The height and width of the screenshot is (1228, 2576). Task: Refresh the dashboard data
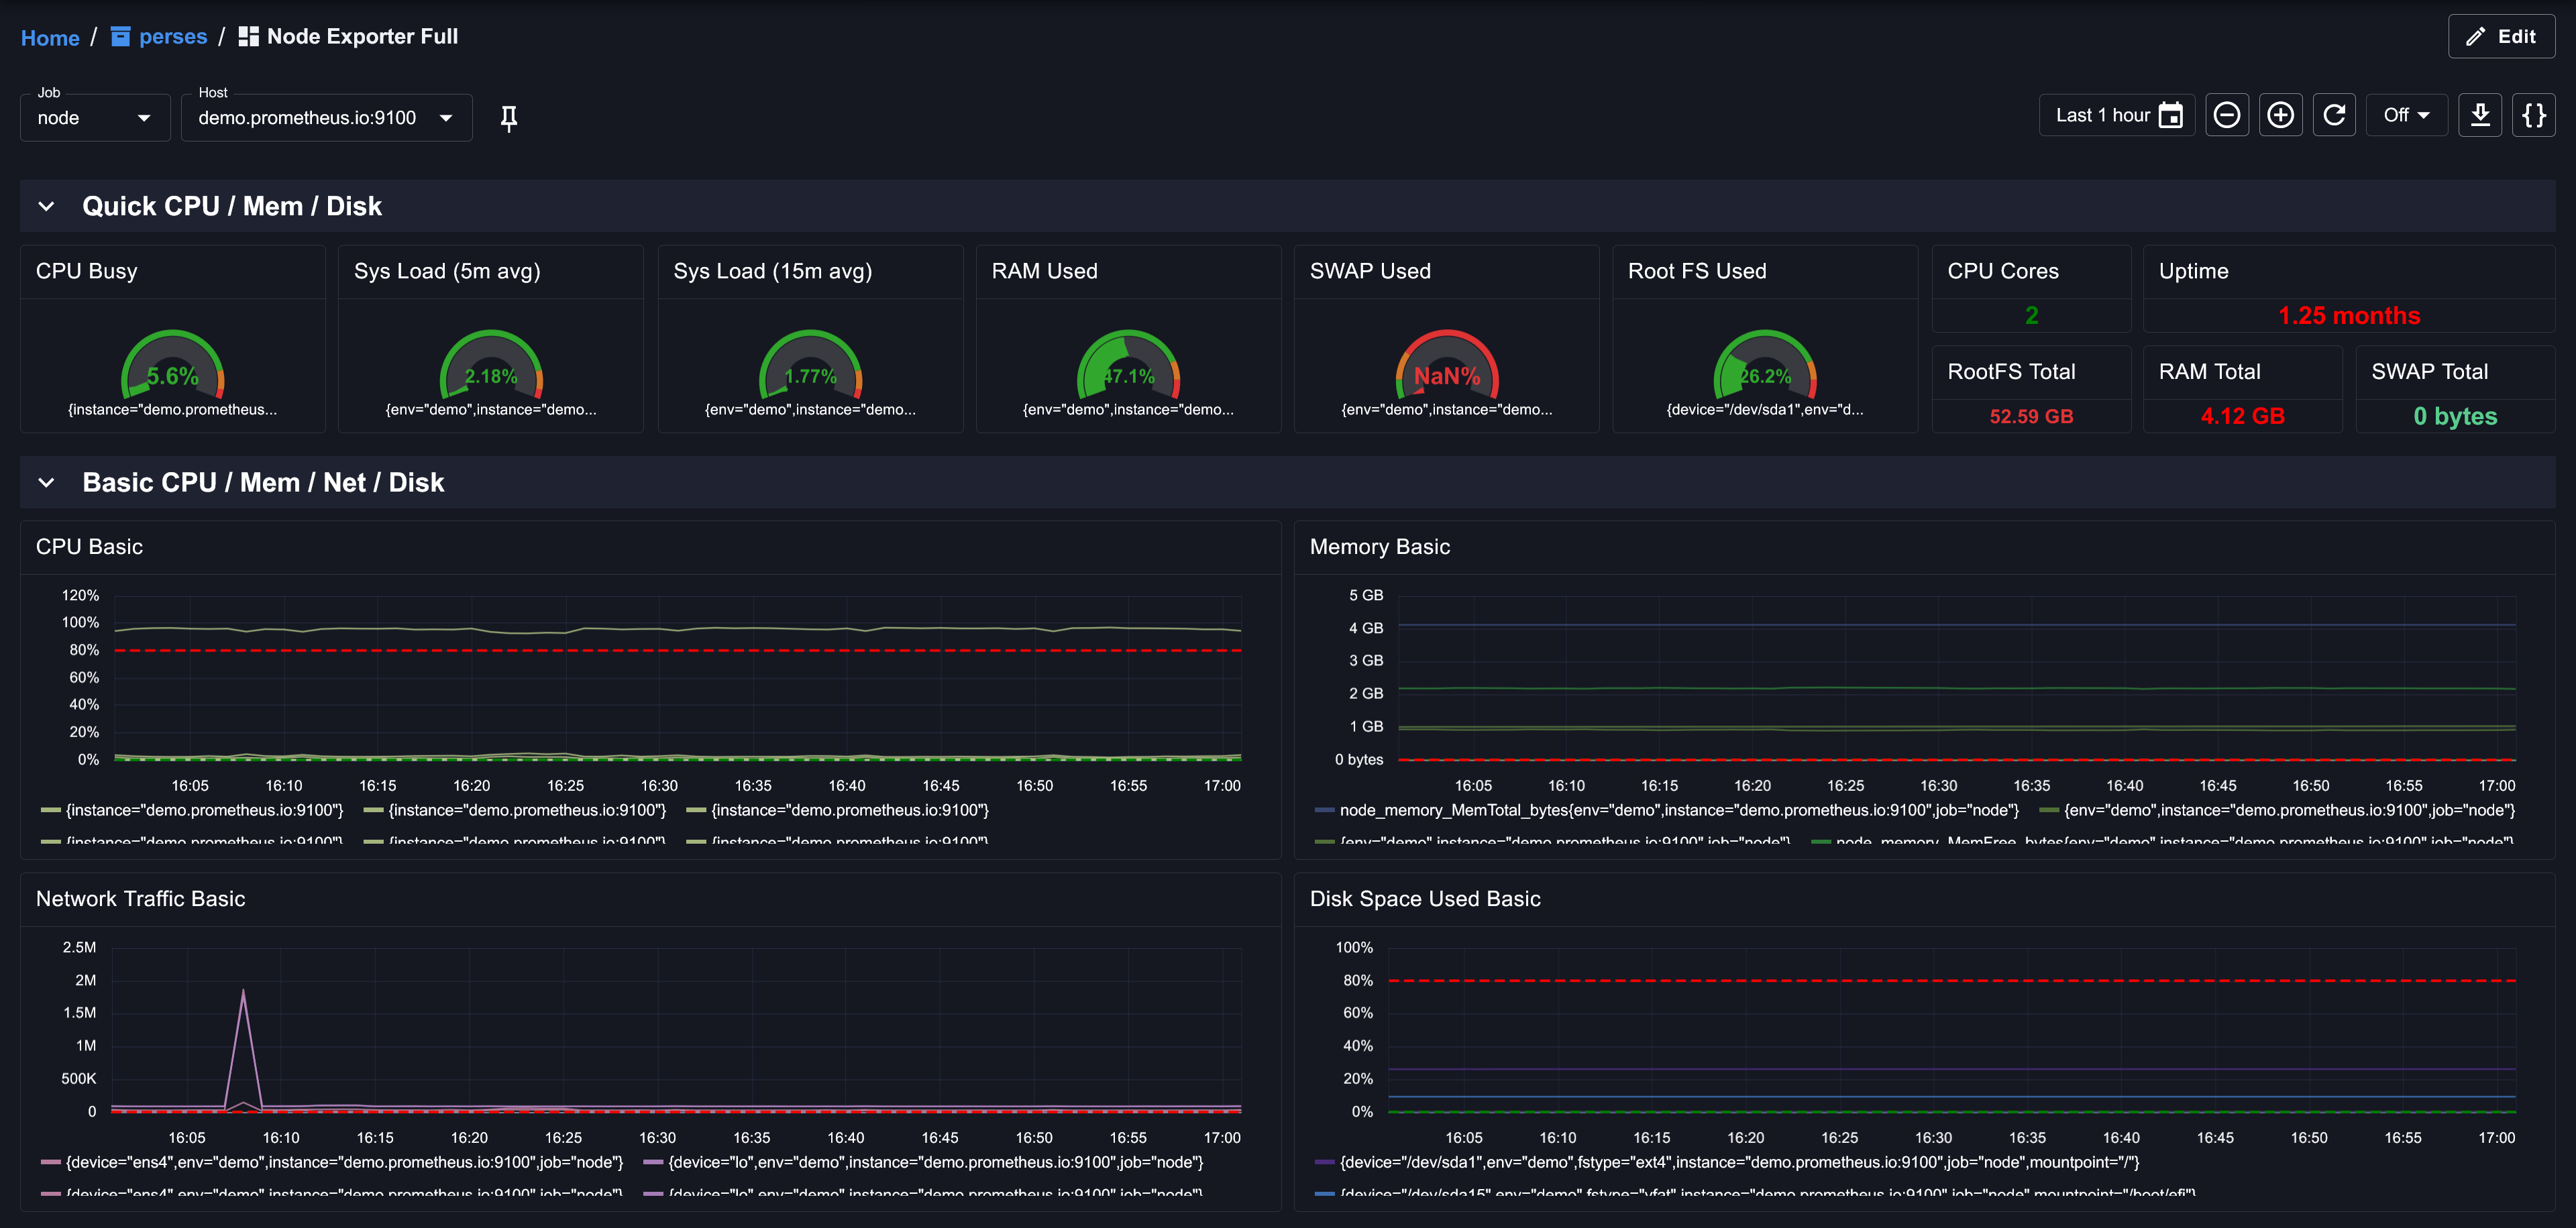[x=2334, y=115]
